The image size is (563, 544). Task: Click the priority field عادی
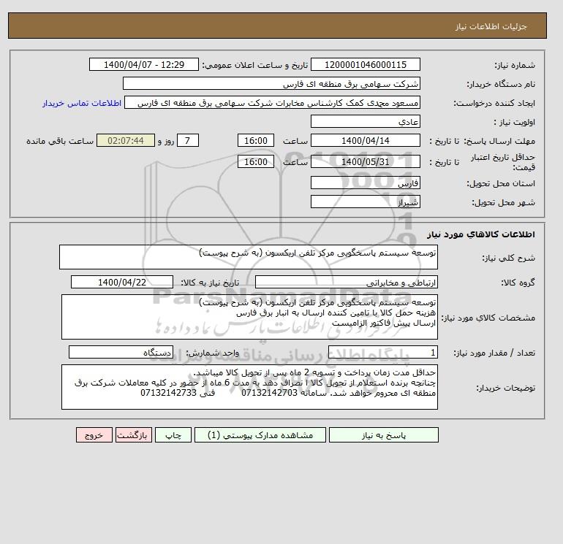pos(365,121)
